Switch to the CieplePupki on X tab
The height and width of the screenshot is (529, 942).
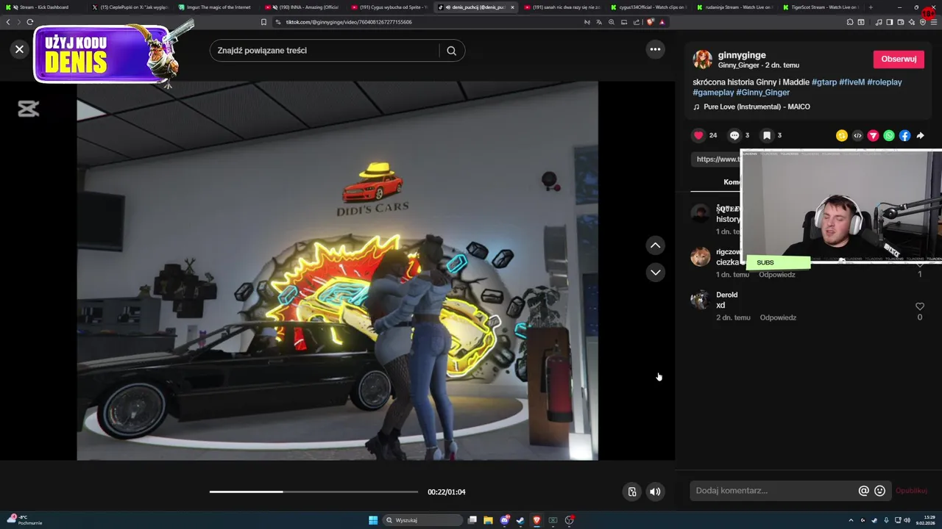(130, 7)
